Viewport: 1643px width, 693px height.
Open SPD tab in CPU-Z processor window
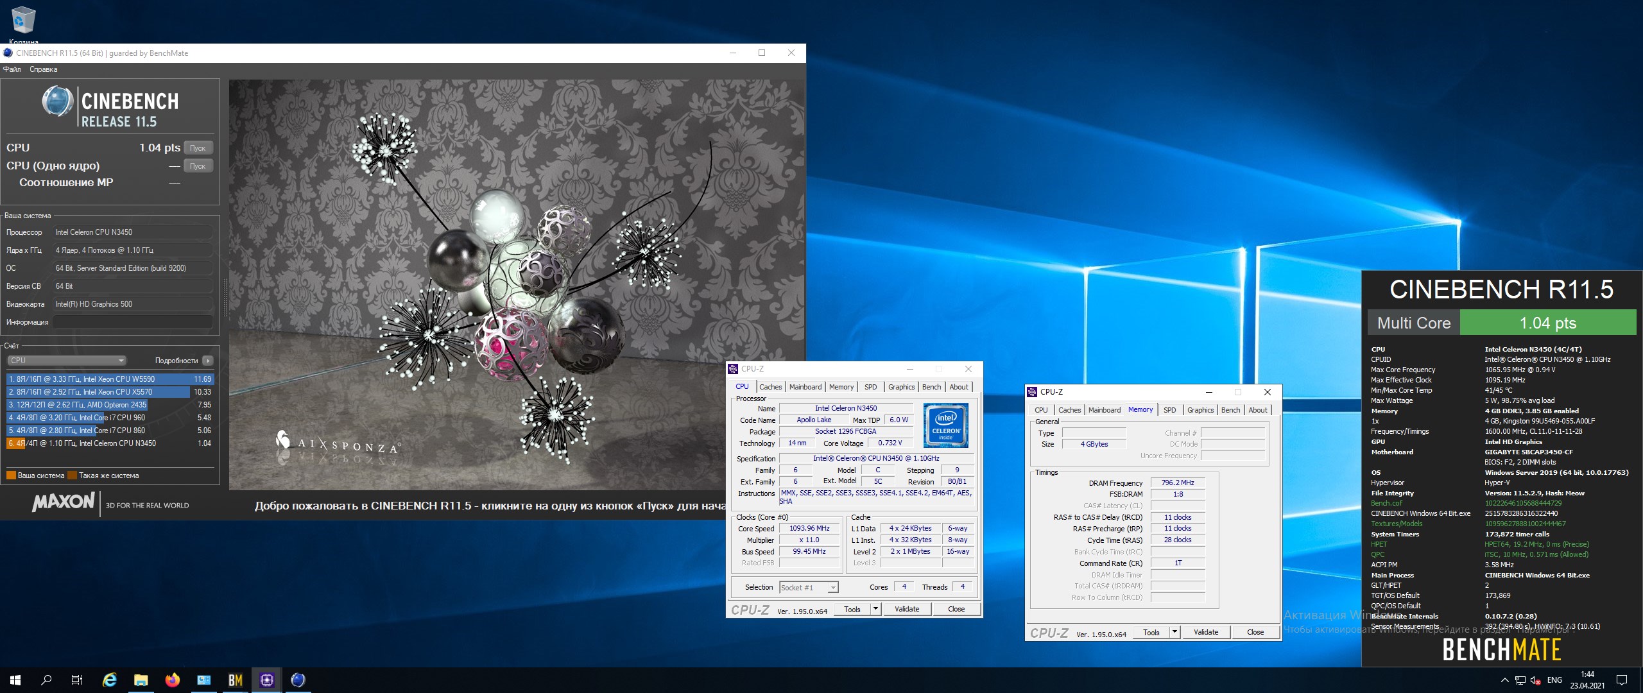point(870,387)
